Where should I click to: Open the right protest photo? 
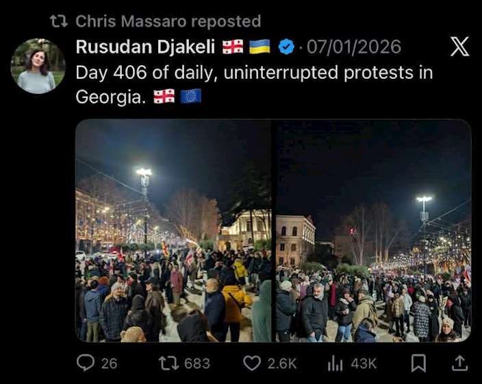(374, 230)
